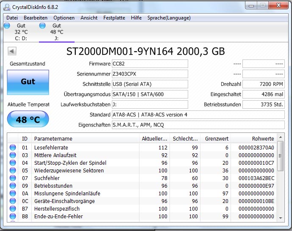Click the Aktueller... column header
Screen dimensions: 292x231
click(154, 138)
